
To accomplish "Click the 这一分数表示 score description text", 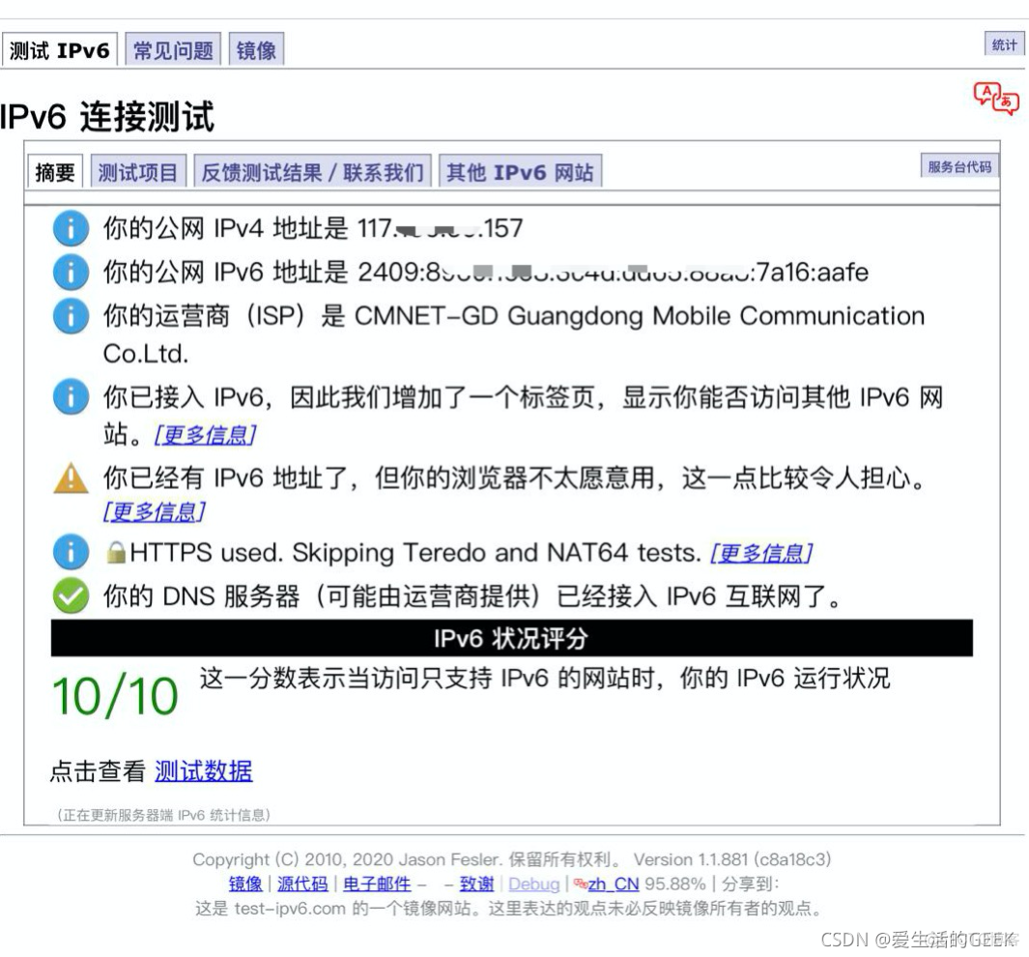I will click(545, 678).
